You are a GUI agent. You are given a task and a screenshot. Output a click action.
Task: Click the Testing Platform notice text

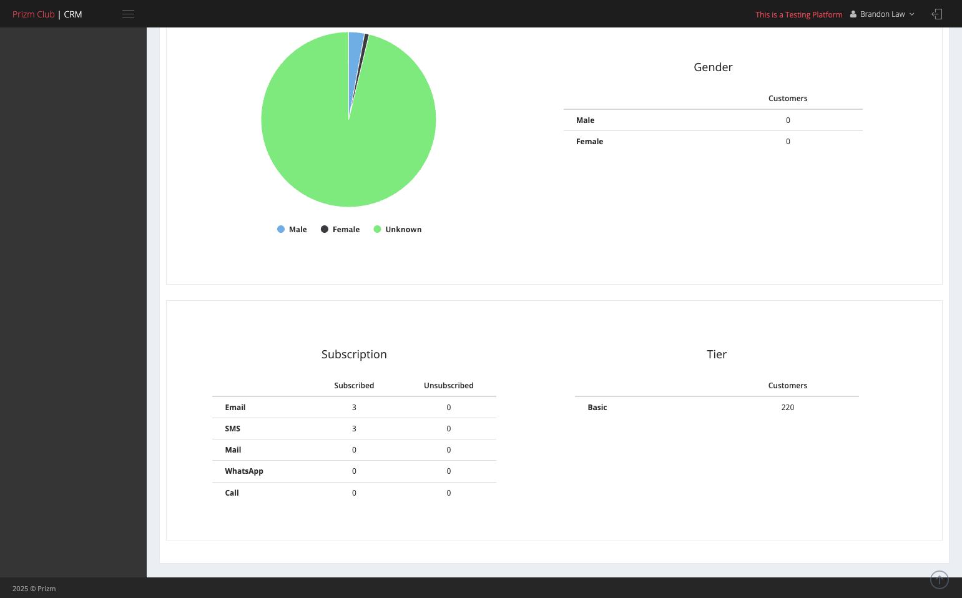point(799,14)
